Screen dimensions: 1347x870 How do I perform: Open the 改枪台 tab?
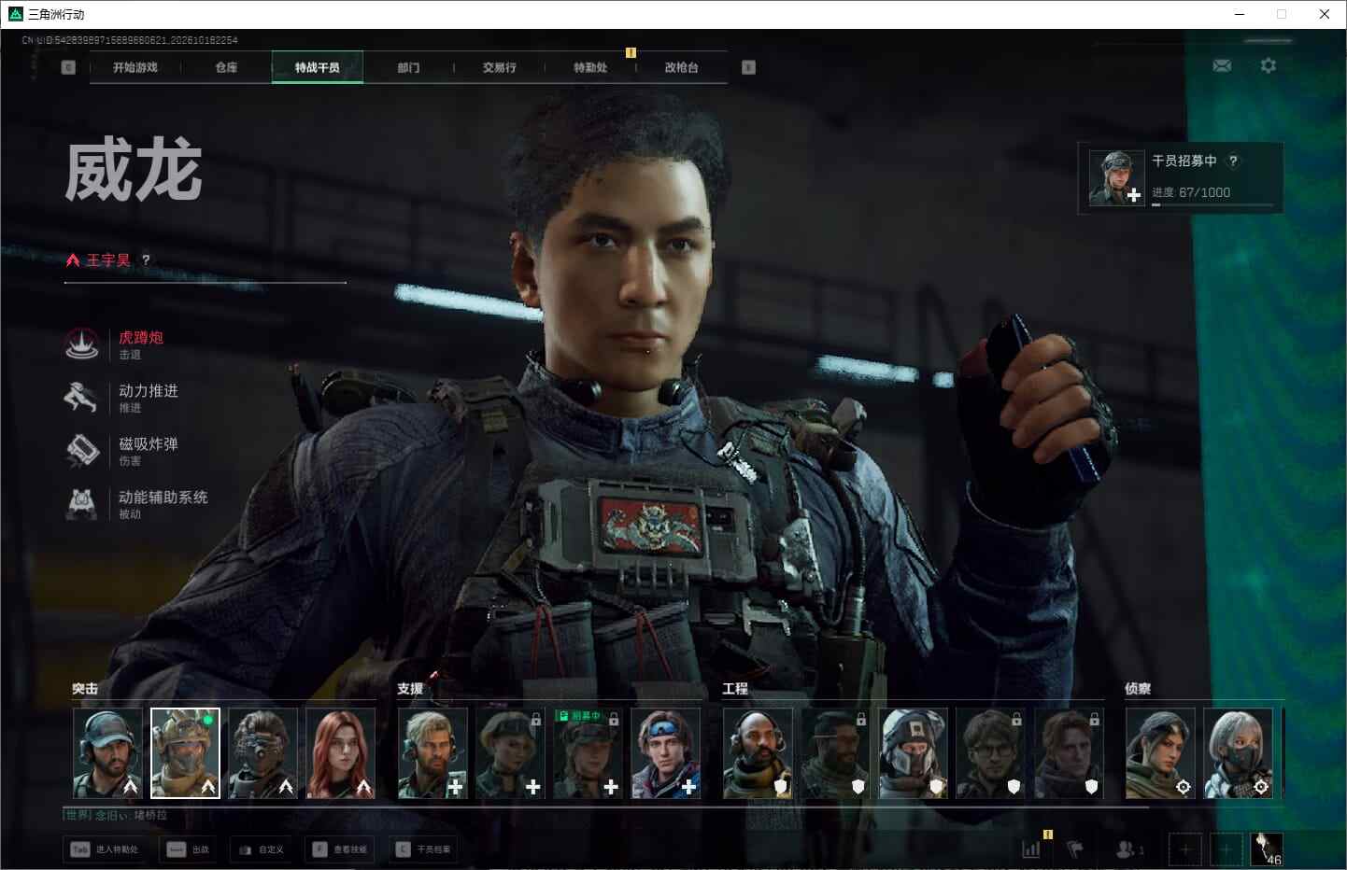682,67
